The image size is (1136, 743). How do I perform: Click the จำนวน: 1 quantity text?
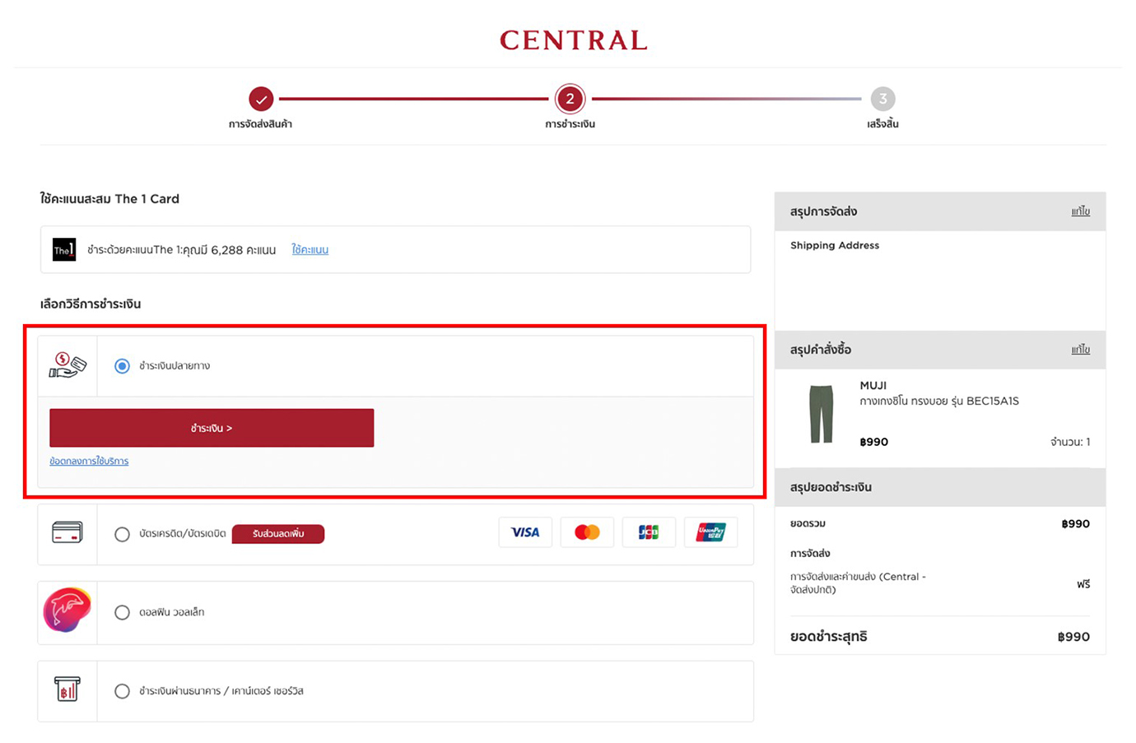pos(1070,442)
